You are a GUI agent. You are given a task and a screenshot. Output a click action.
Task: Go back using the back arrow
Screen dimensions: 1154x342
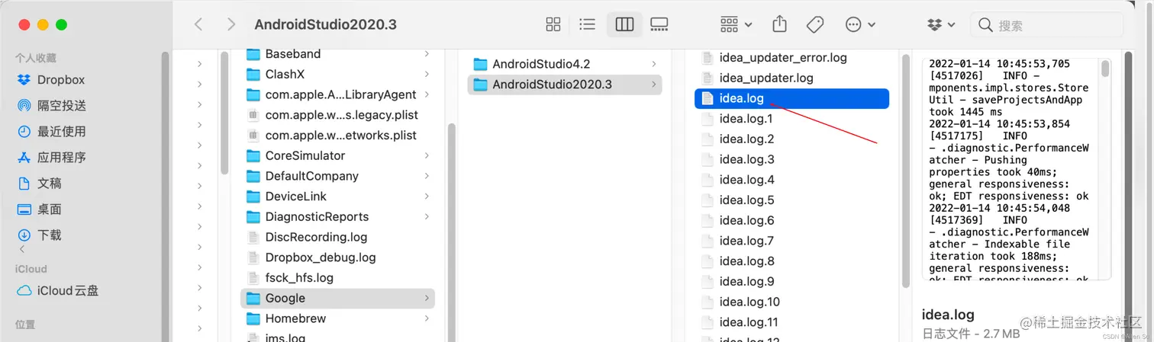point(198,24)
